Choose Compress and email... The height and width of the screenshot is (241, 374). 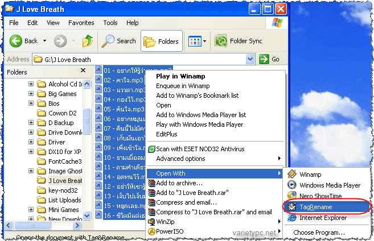pyautogui.click(x=216, y=202)
